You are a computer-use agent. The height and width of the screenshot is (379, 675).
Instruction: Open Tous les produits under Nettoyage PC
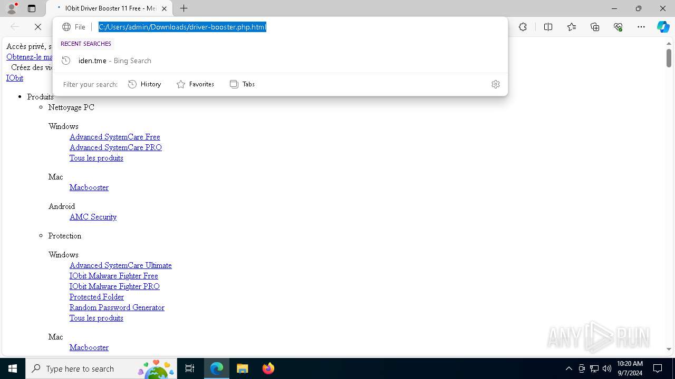click(97, 158)
